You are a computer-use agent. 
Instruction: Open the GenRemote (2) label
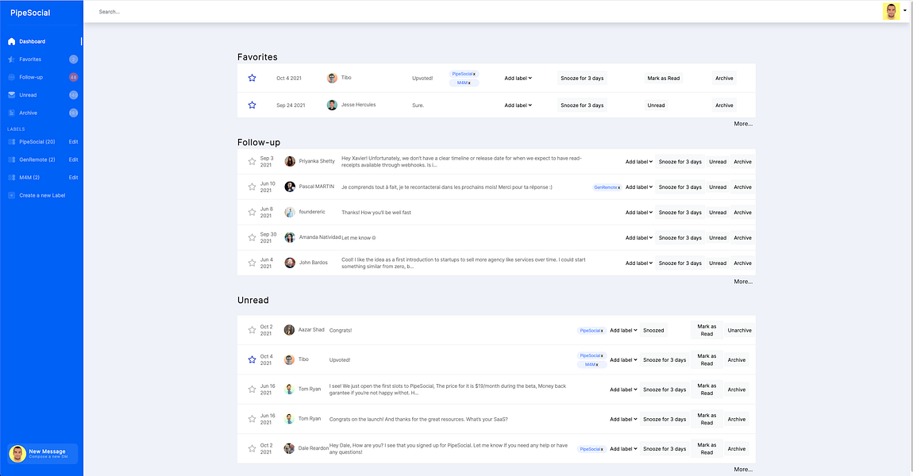coord(37,159)
